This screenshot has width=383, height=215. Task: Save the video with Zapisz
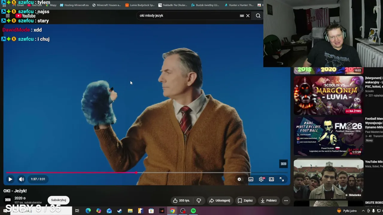245,200
